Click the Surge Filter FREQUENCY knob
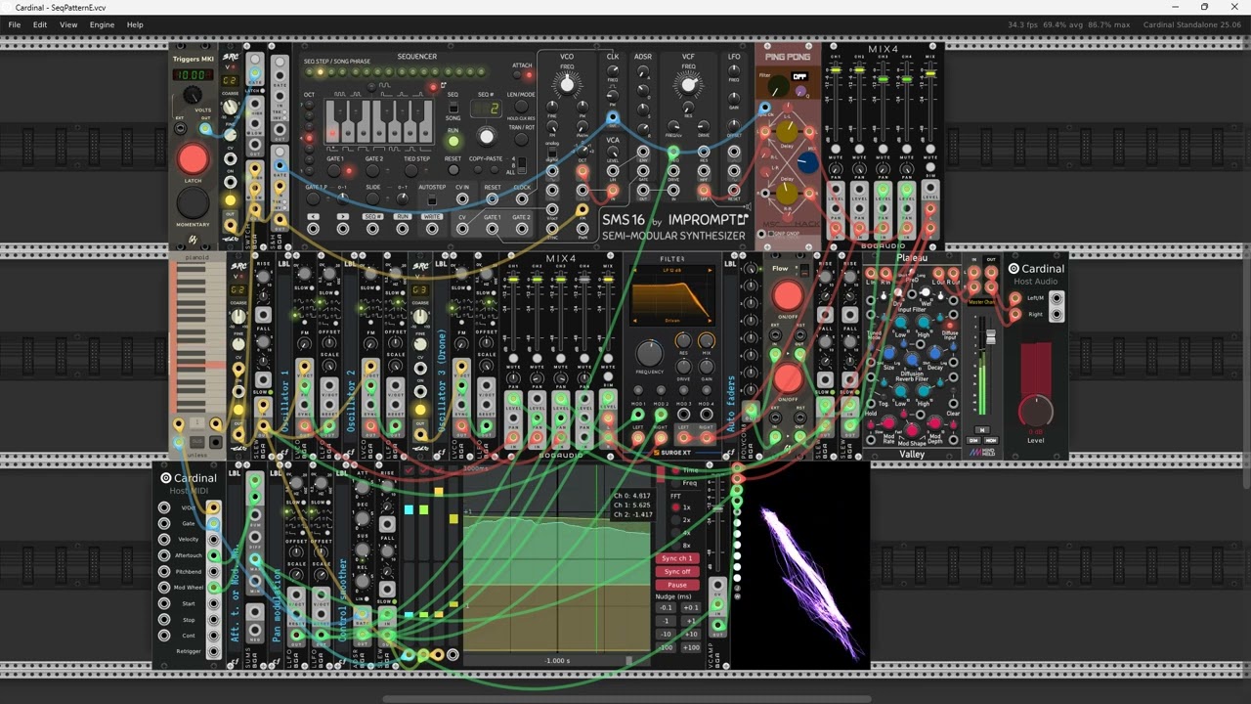This screenshot has height=704, width=1251. click(x=649, y=353)
